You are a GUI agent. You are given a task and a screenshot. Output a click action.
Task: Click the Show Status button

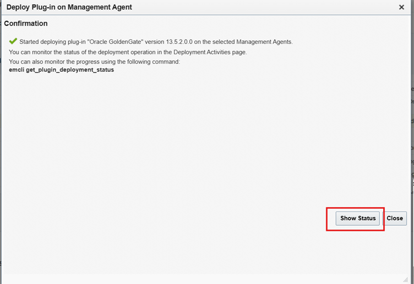pos(358,218)
